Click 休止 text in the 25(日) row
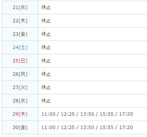The width and height of the screenshot is (147, 137). (x=46, y=61)
